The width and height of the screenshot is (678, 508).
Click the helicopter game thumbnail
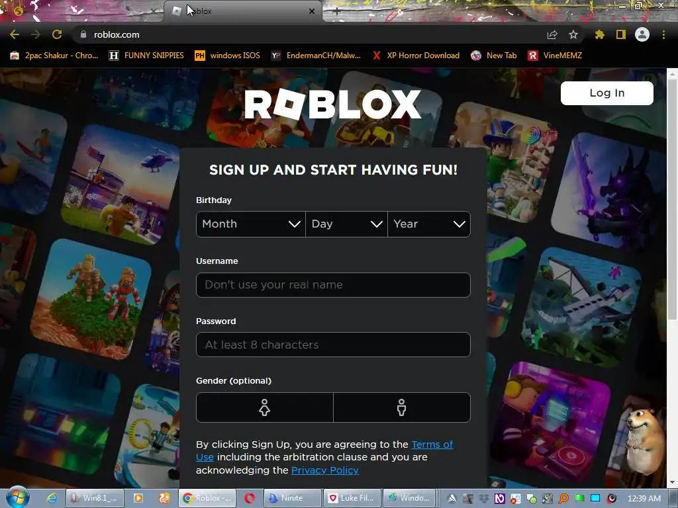[121, 185]
